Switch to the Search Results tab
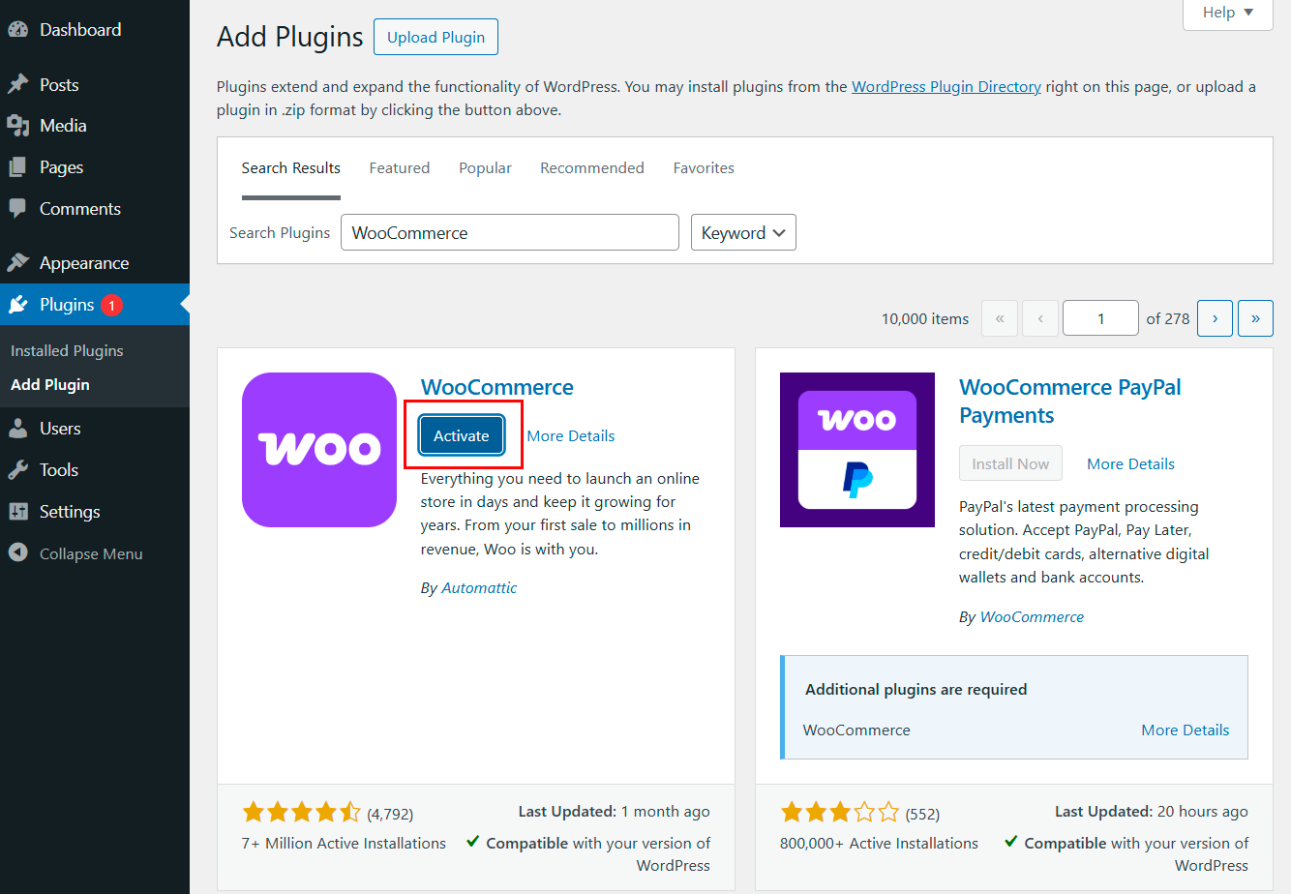This screenshot has height=894, width=1291. (291, 168)
